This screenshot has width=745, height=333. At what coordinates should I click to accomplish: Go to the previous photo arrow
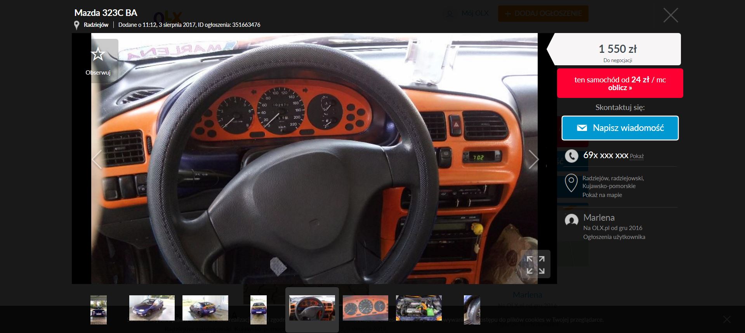click(x=97, y=159)
